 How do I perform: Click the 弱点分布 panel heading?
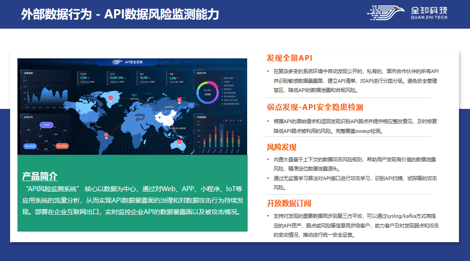coord(201,73)
